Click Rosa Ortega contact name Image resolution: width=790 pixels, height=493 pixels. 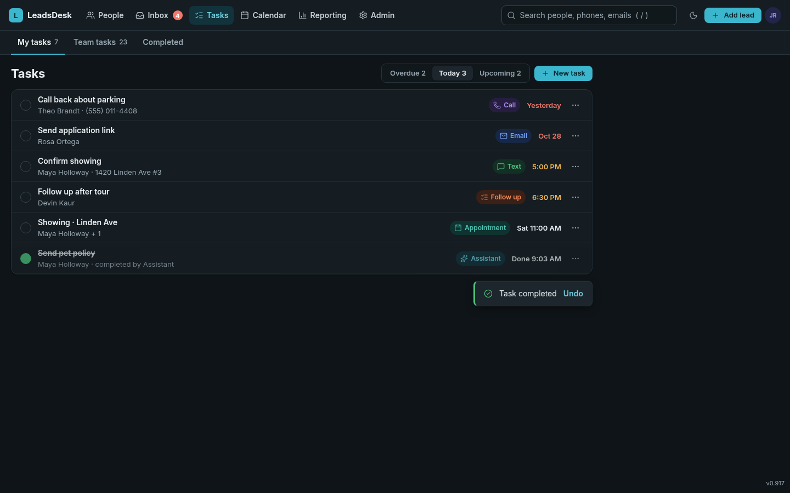pyautogui.click(x=59, y=142)
